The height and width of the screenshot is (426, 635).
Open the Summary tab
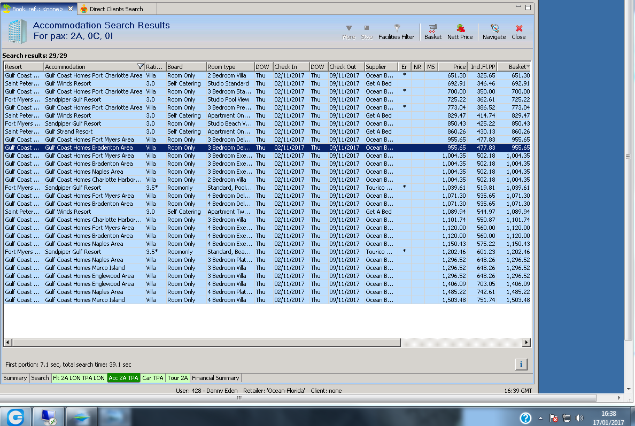[x=15, y=378]
